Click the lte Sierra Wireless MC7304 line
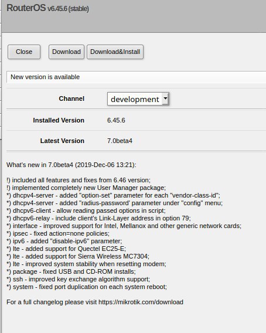Image resolution: width=266 pixels, height=333 pixels. point(78,256)
